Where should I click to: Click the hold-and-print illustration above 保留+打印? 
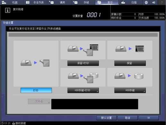pyautogui.click(x=83, y=50)
